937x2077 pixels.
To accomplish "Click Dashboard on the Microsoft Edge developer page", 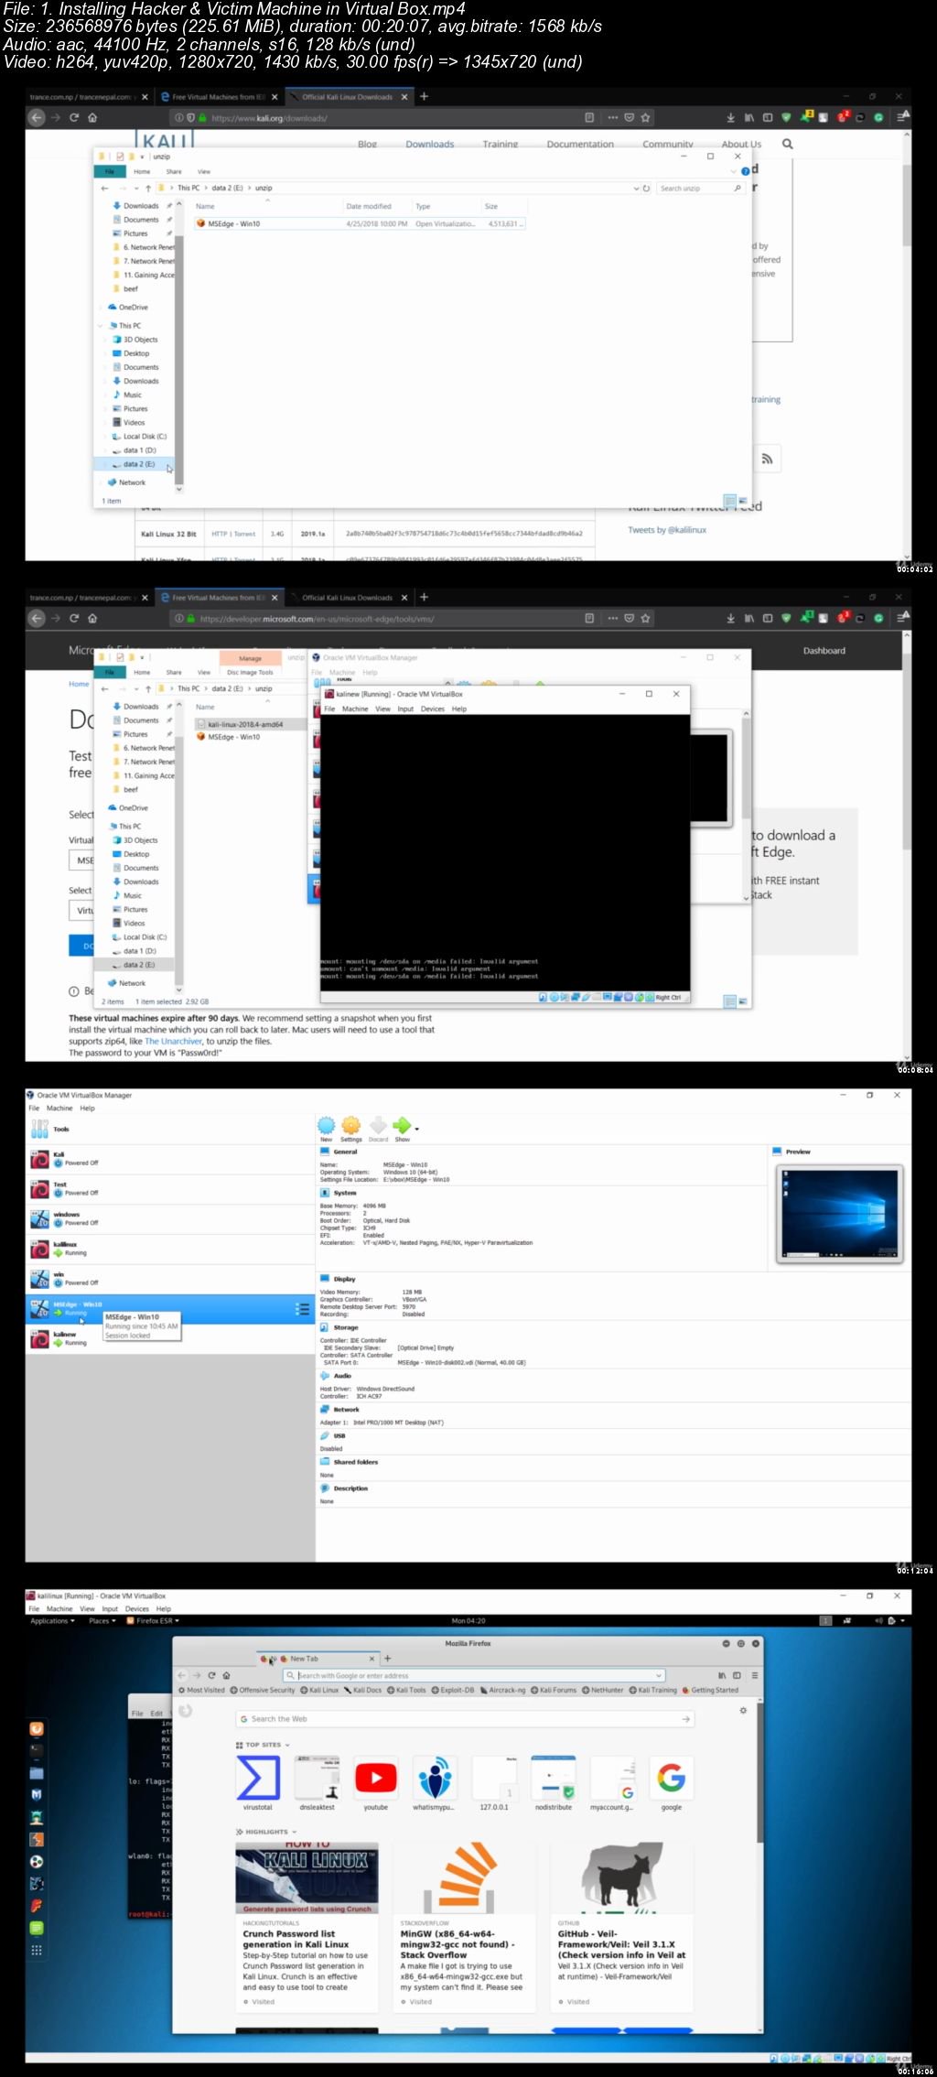I will click(824, 651).
